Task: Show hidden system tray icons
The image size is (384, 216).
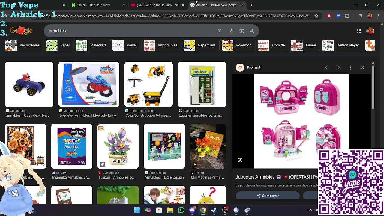Action: tap(310, 210)
